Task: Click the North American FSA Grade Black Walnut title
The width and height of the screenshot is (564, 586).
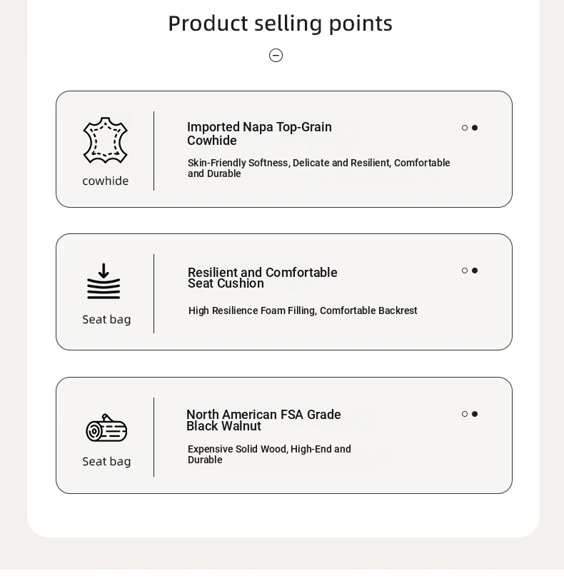Action: click(263, 420)
